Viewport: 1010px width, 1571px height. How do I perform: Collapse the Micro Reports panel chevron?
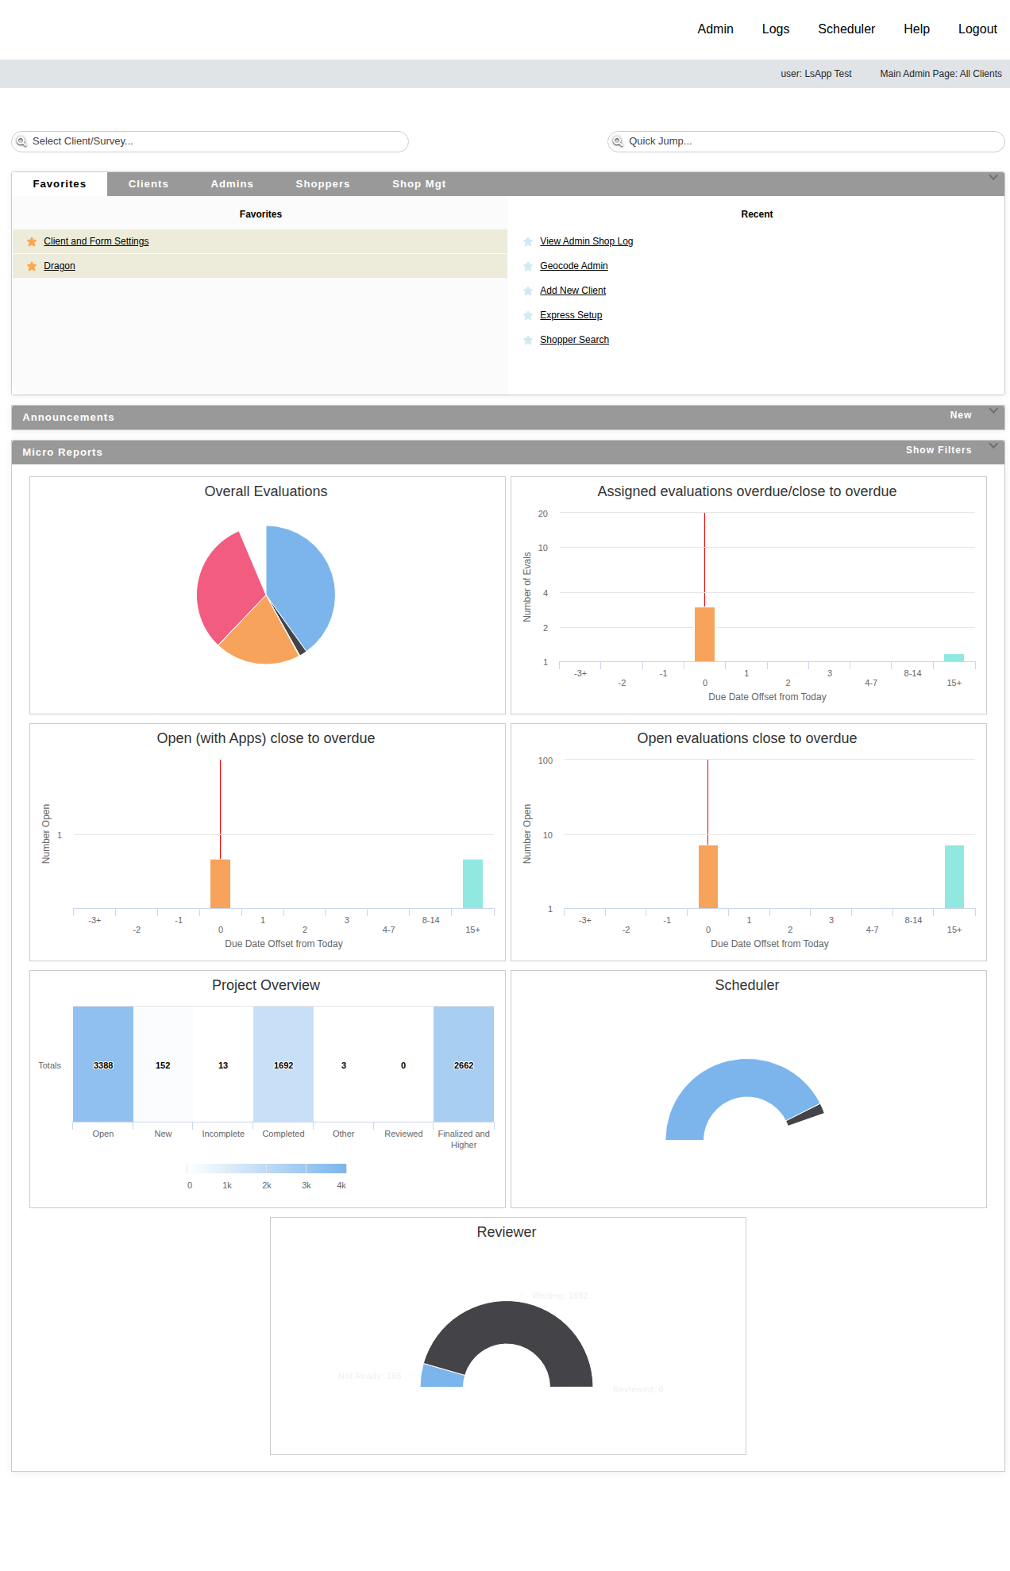993,446
